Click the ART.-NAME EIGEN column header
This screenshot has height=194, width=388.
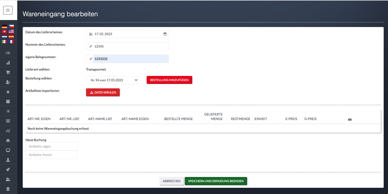tap(135, 119)
